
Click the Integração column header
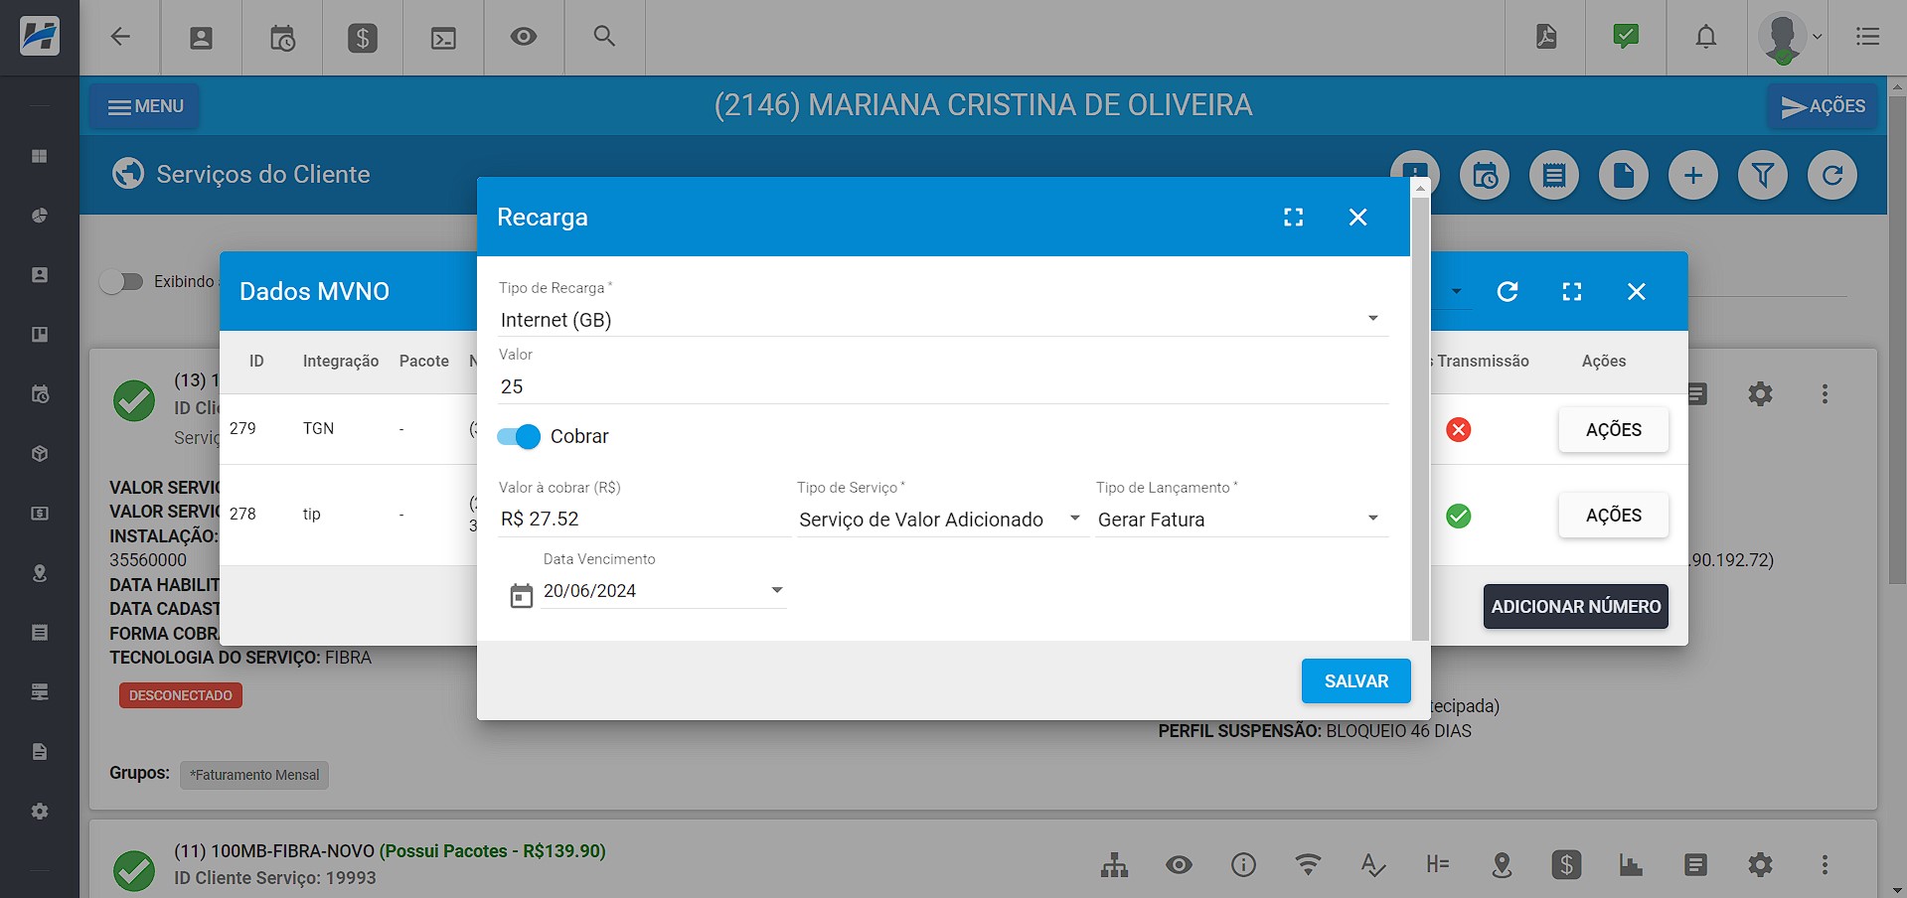(341, 362)
